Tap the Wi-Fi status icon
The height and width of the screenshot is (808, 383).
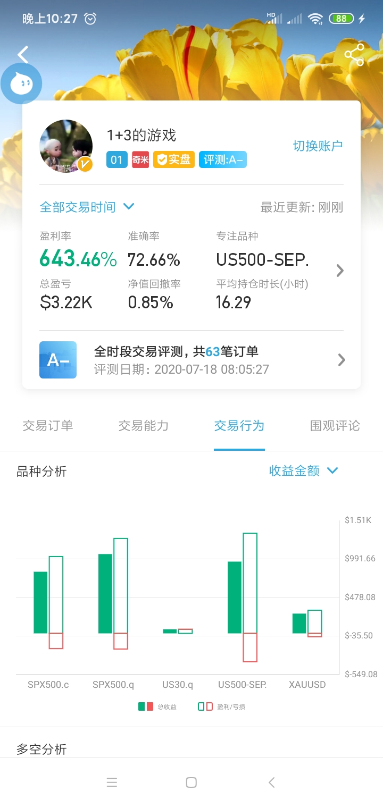click(x=315, y=19)
